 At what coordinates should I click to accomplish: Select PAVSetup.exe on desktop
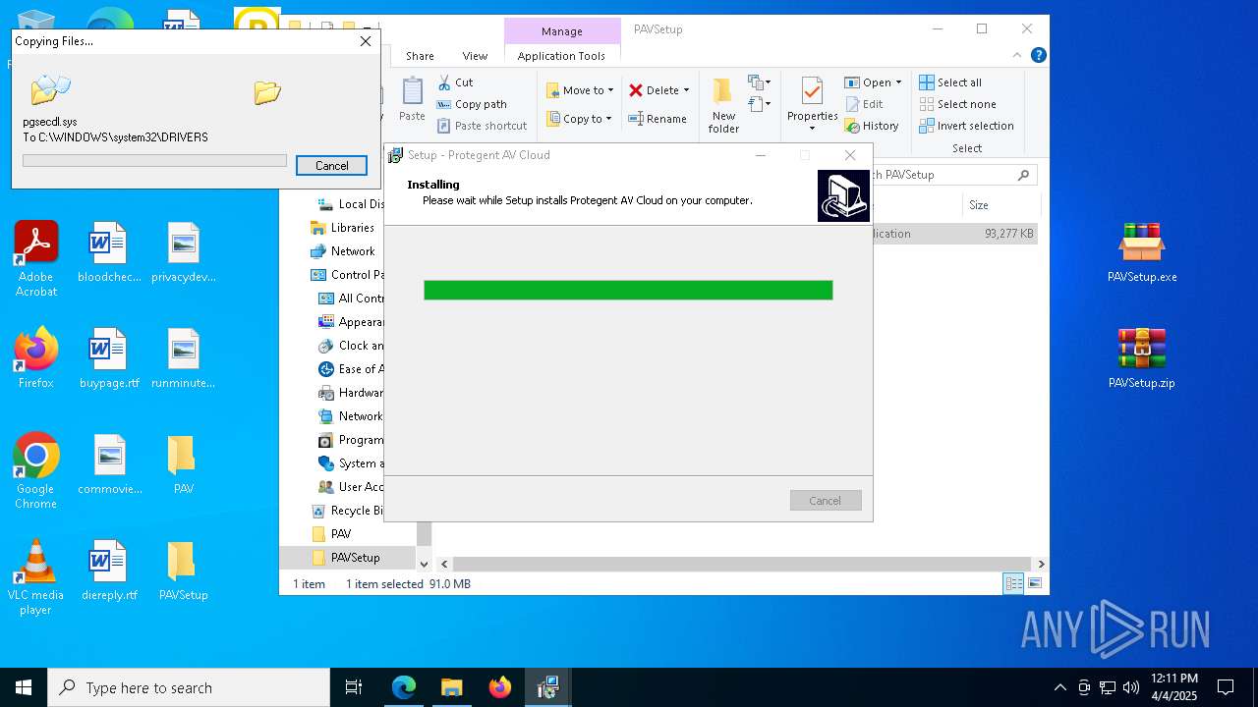point(1142,252)
